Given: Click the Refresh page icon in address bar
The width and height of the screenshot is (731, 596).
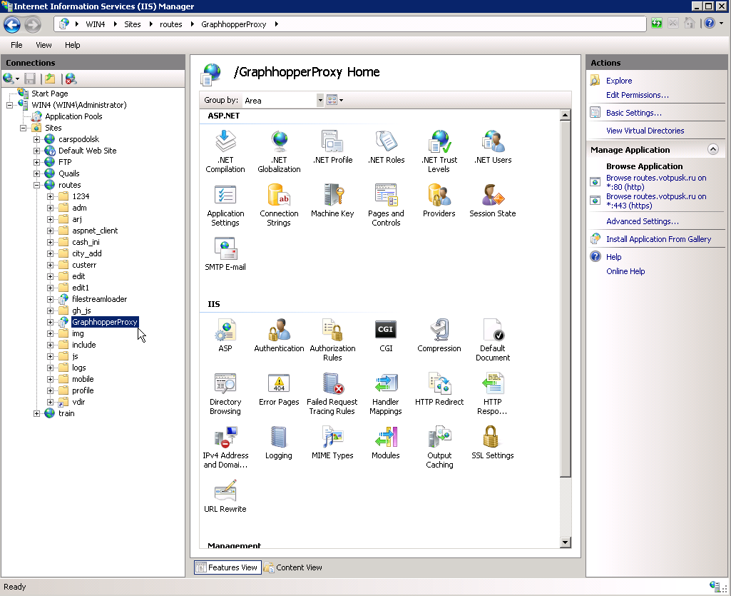Looking at the screenshot, I should (657, 24).
